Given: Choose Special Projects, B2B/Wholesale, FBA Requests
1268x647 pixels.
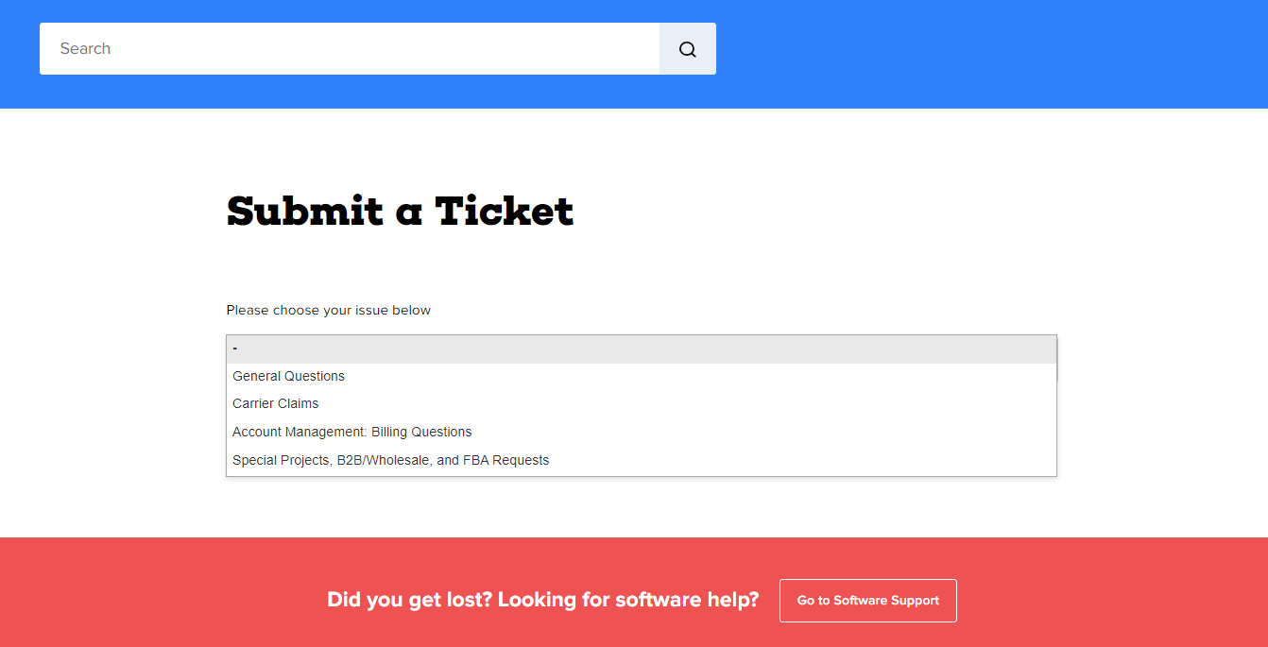Looking at the screenshot, I should tap(642, 460).
